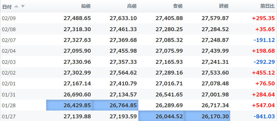Click high value 27,193.59
The width and height of the screenshot is (277, 121).
123,116
